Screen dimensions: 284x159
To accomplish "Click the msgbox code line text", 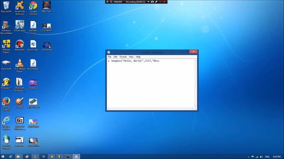I will pos(134,61).
